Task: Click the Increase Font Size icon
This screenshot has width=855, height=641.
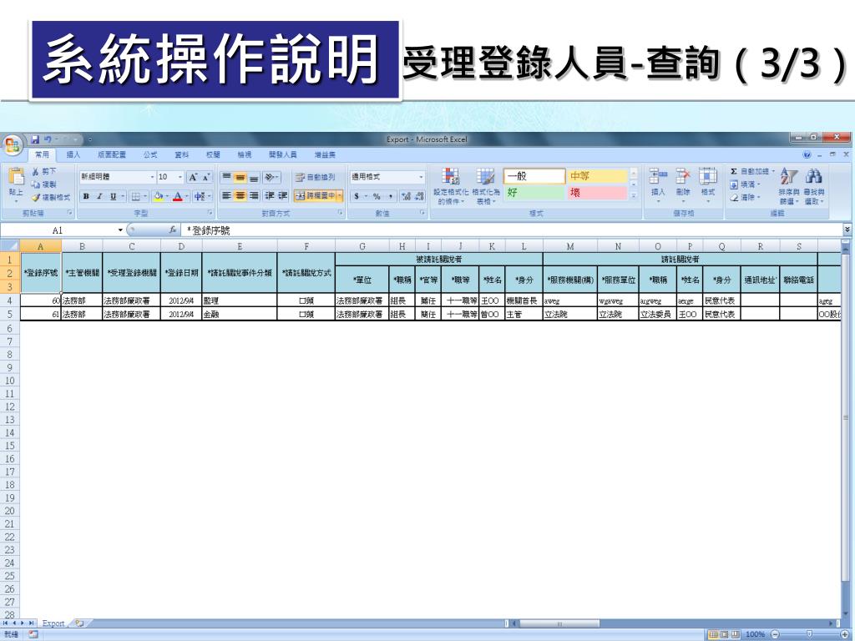Action: 193,177
